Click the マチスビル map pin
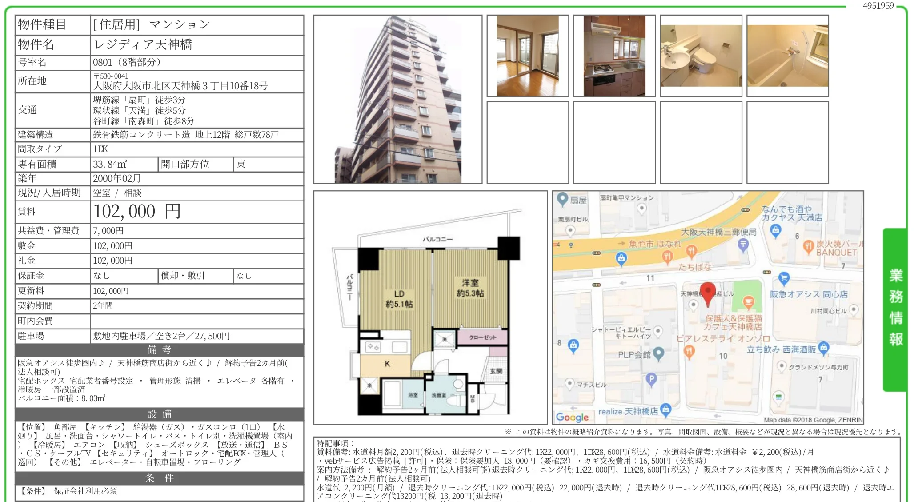The width and height of the screenshot is (914, 502). point(569,383)
